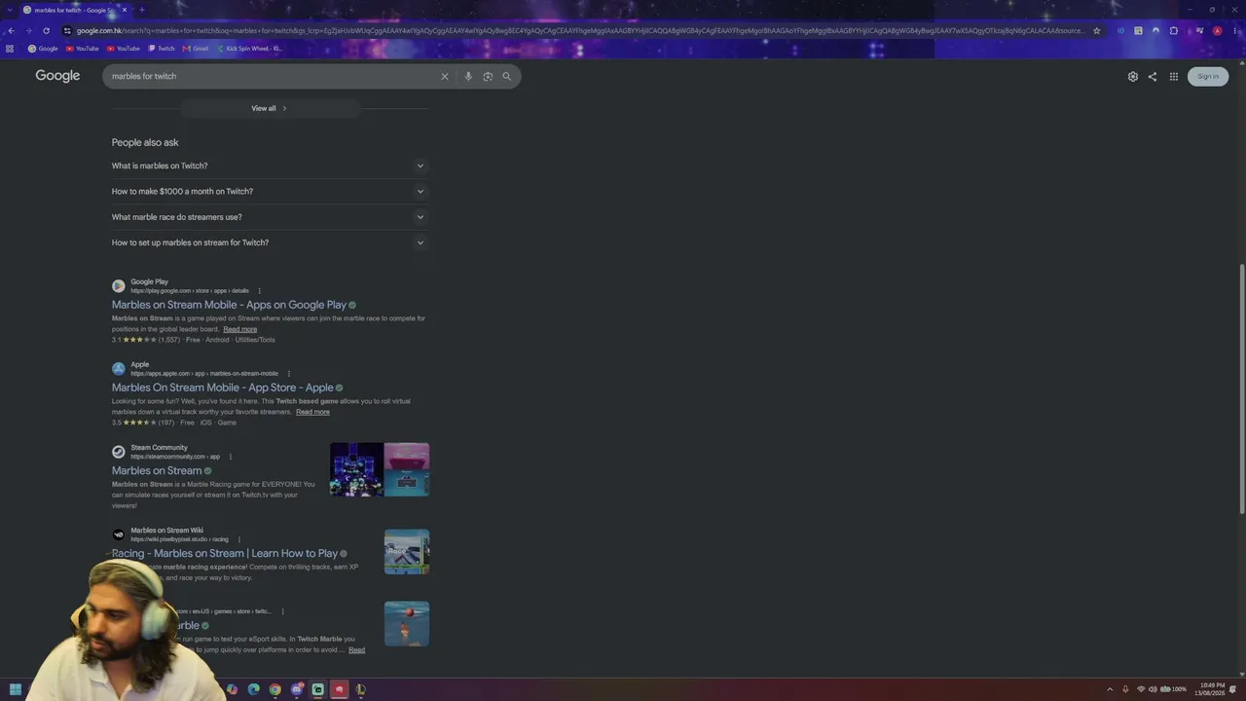The height and width of the screenshot is (701, 1246).
Task: Share the search results page
Action: 1153,76
